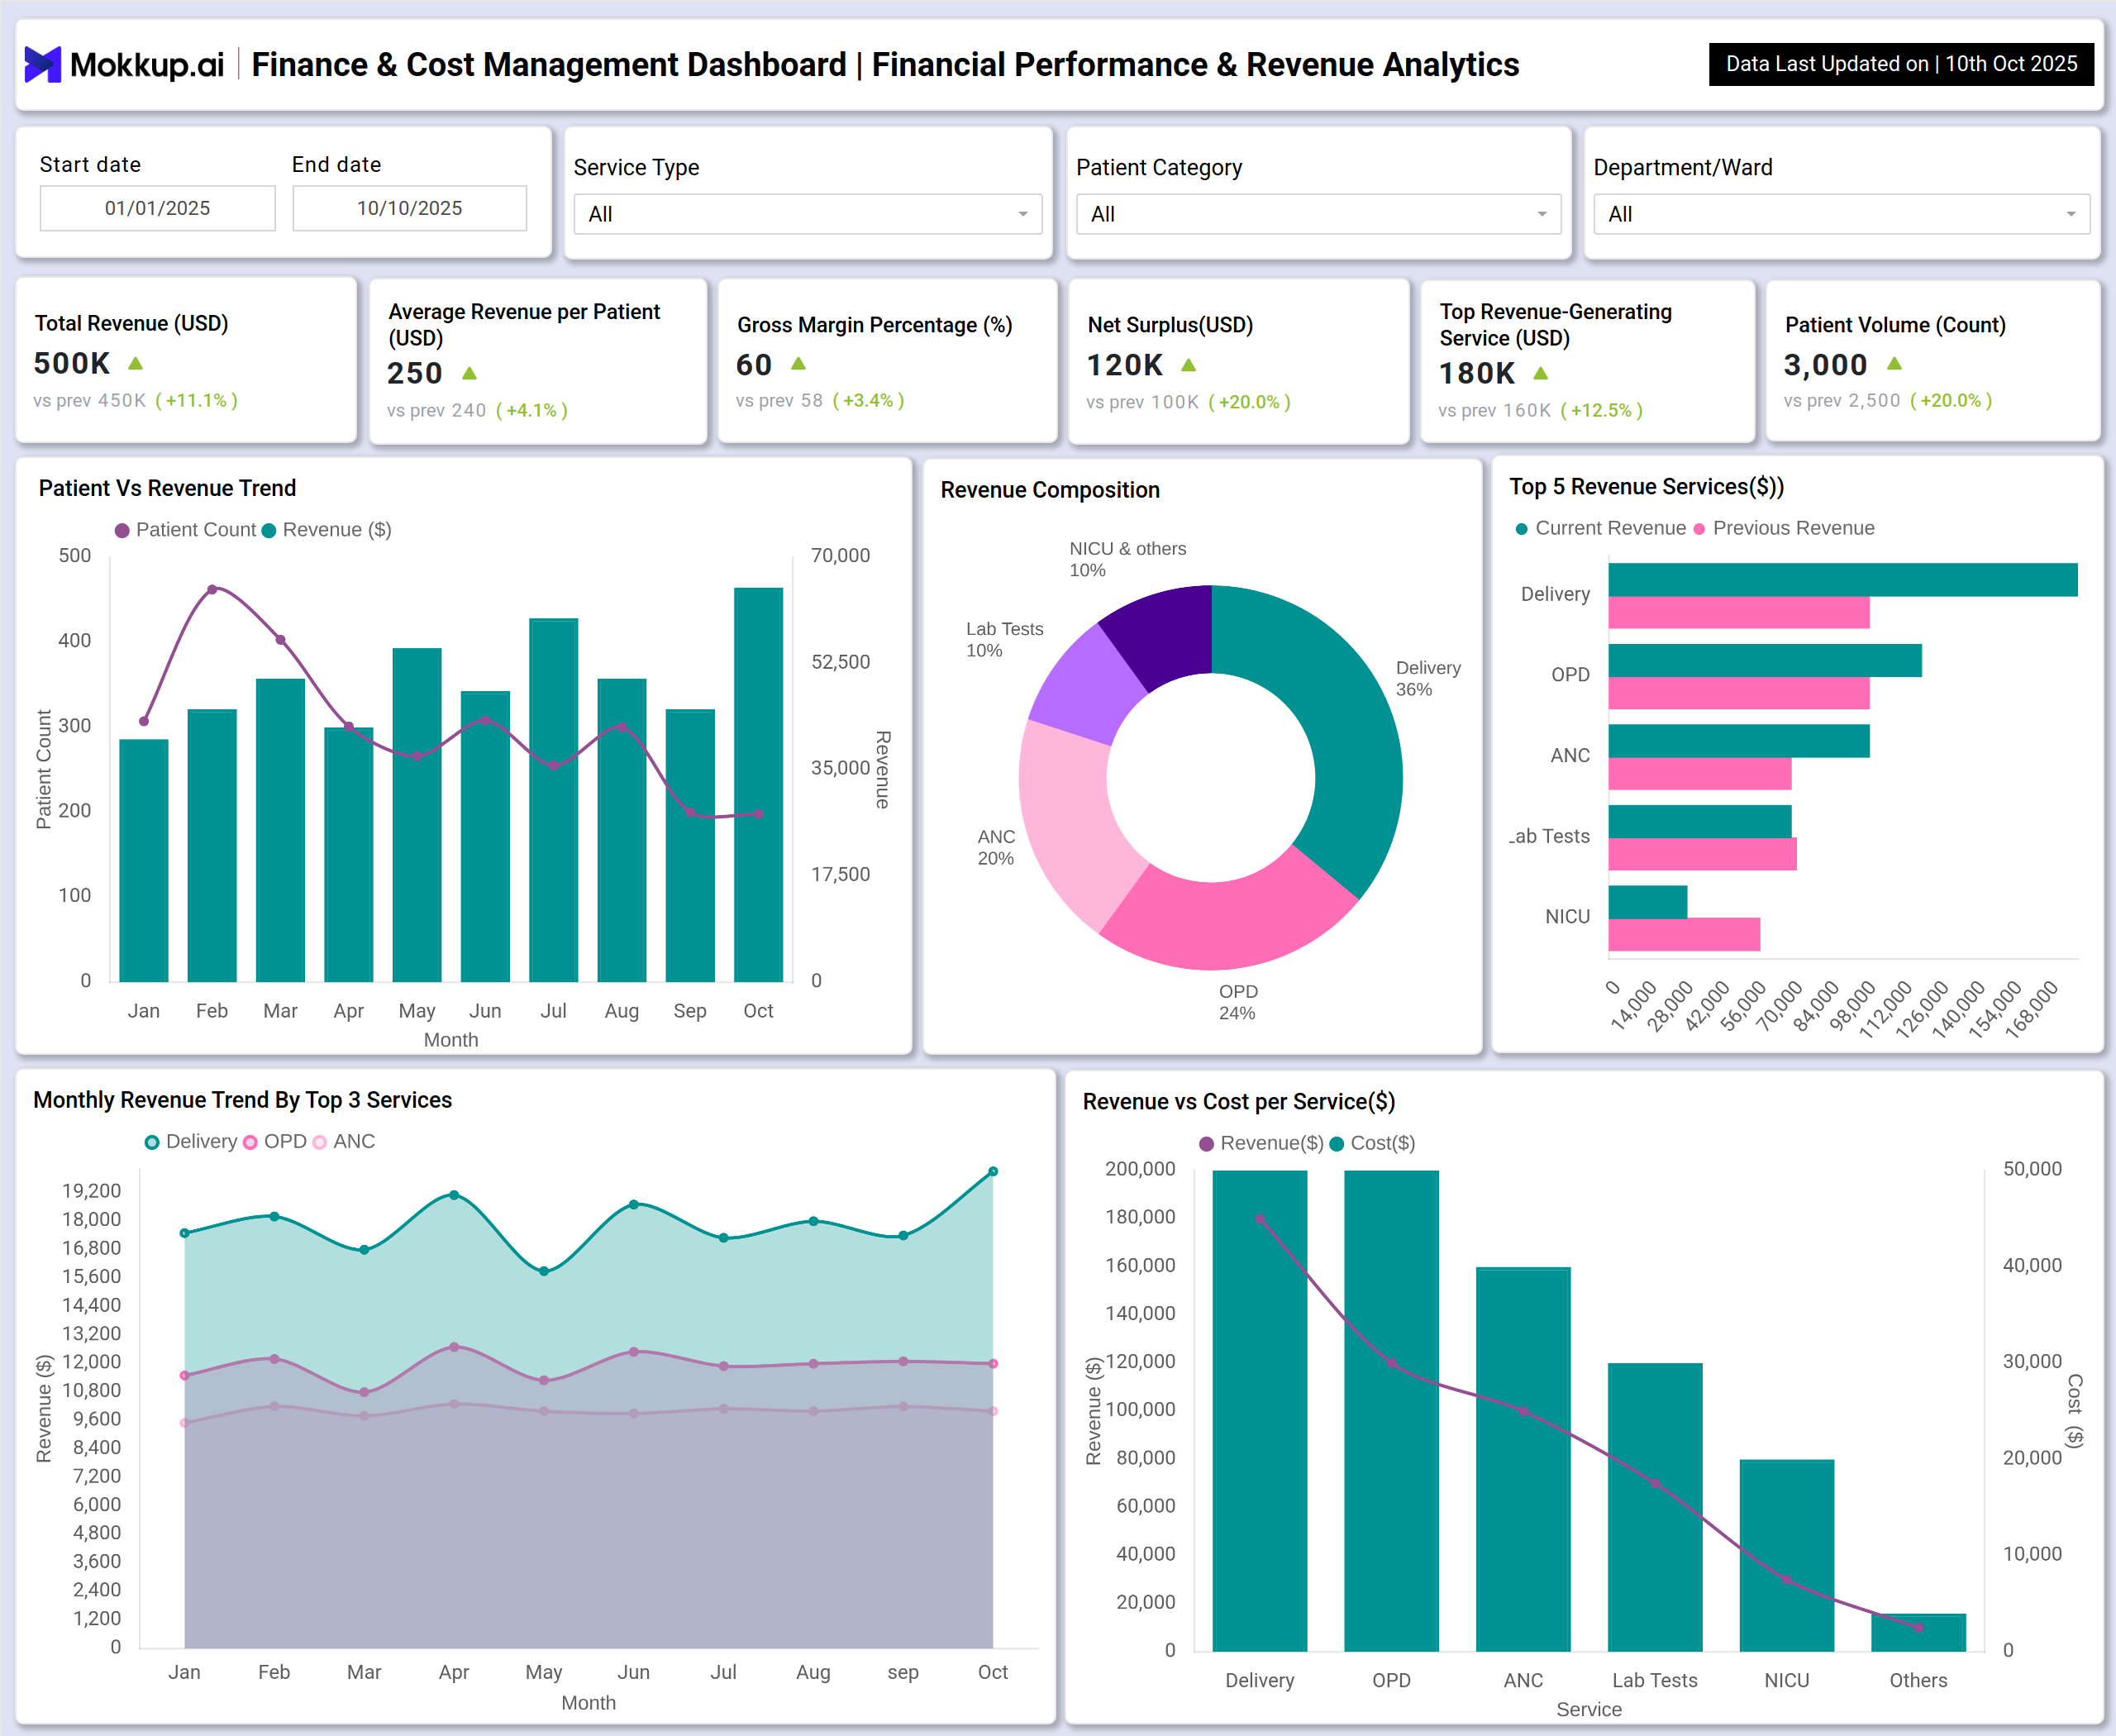Toggle Cost($) legend in Revenue vs Cost
The height and width of the screenshot is (1736, 2116).
pos(1372,1143)
